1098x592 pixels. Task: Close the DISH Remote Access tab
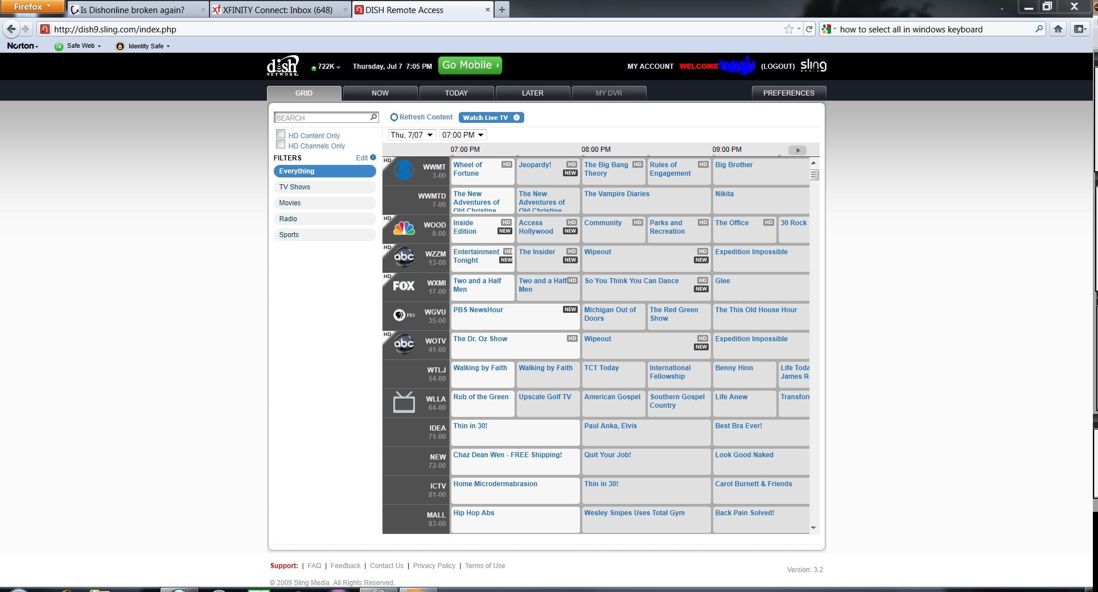(487, 10)
